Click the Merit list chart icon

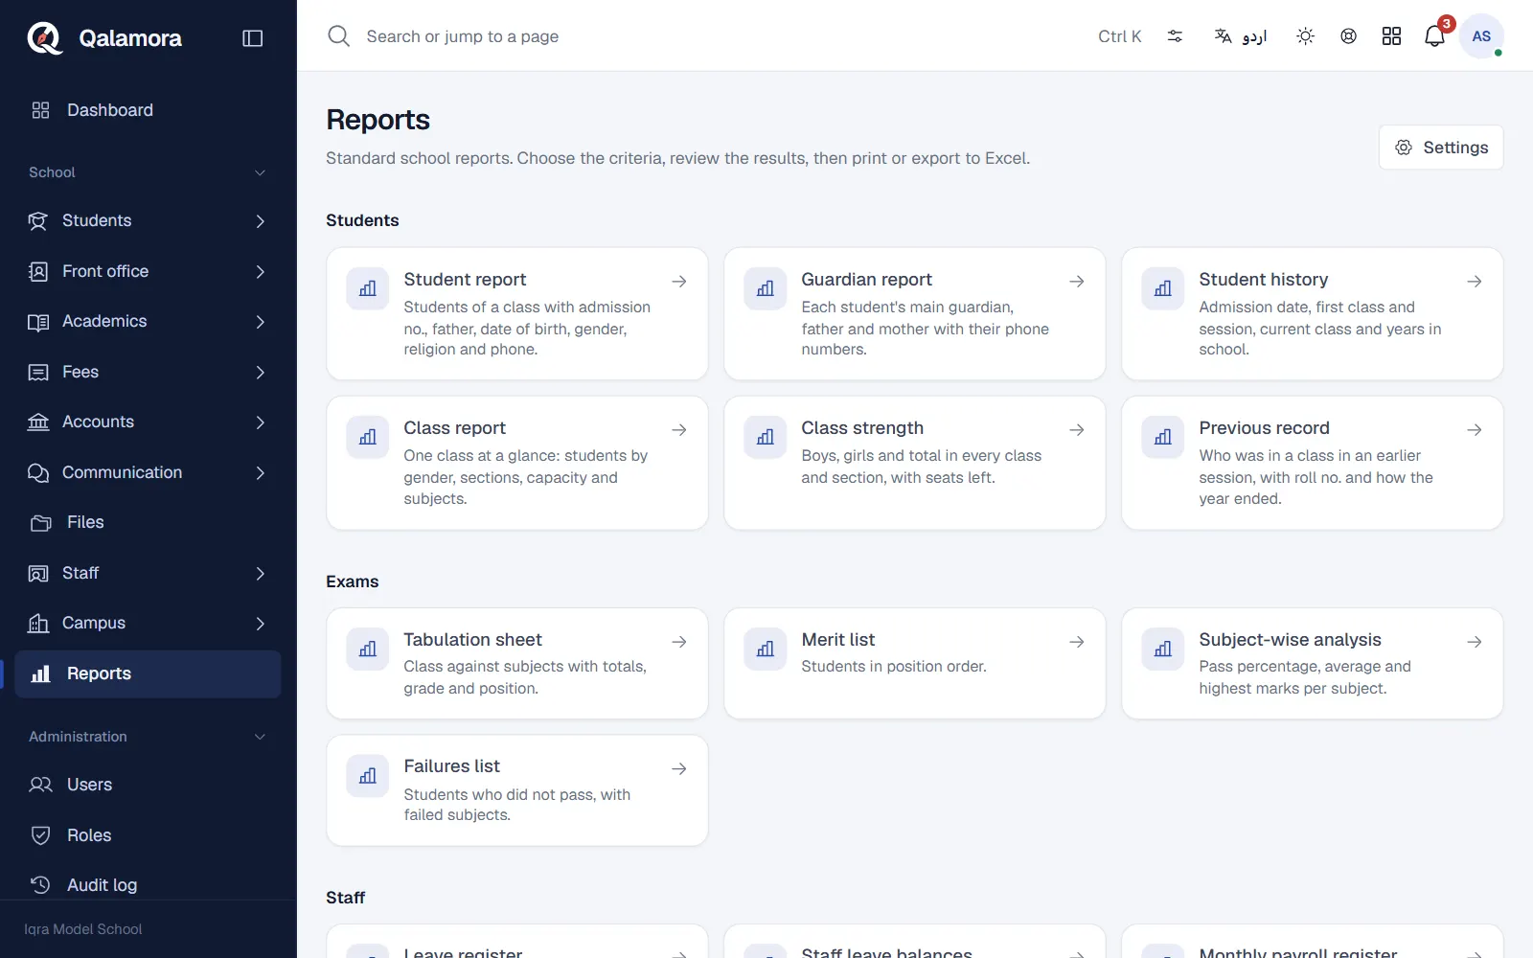[x=766, y=650]
